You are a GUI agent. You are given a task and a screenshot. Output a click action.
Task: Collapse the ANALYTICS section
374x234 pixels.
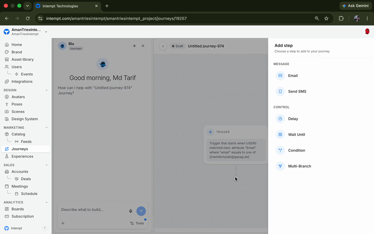coord(46,202)
